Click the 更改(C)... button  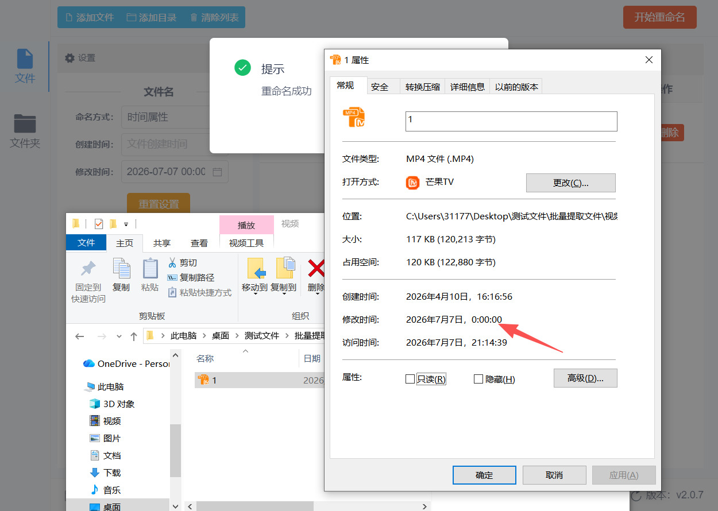(x=571, y=183)
